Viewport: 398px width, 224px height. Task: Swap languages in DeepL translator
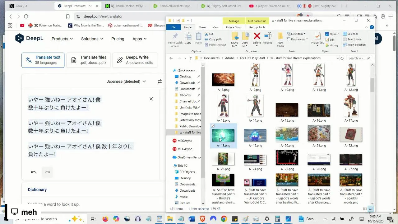click(x=160, y=81)
